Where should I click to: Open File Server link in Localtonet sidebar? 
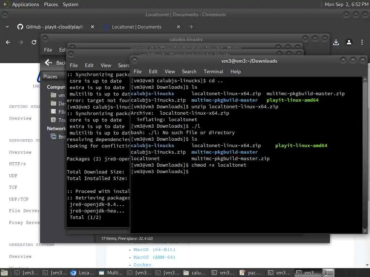(x=24, y=211)
